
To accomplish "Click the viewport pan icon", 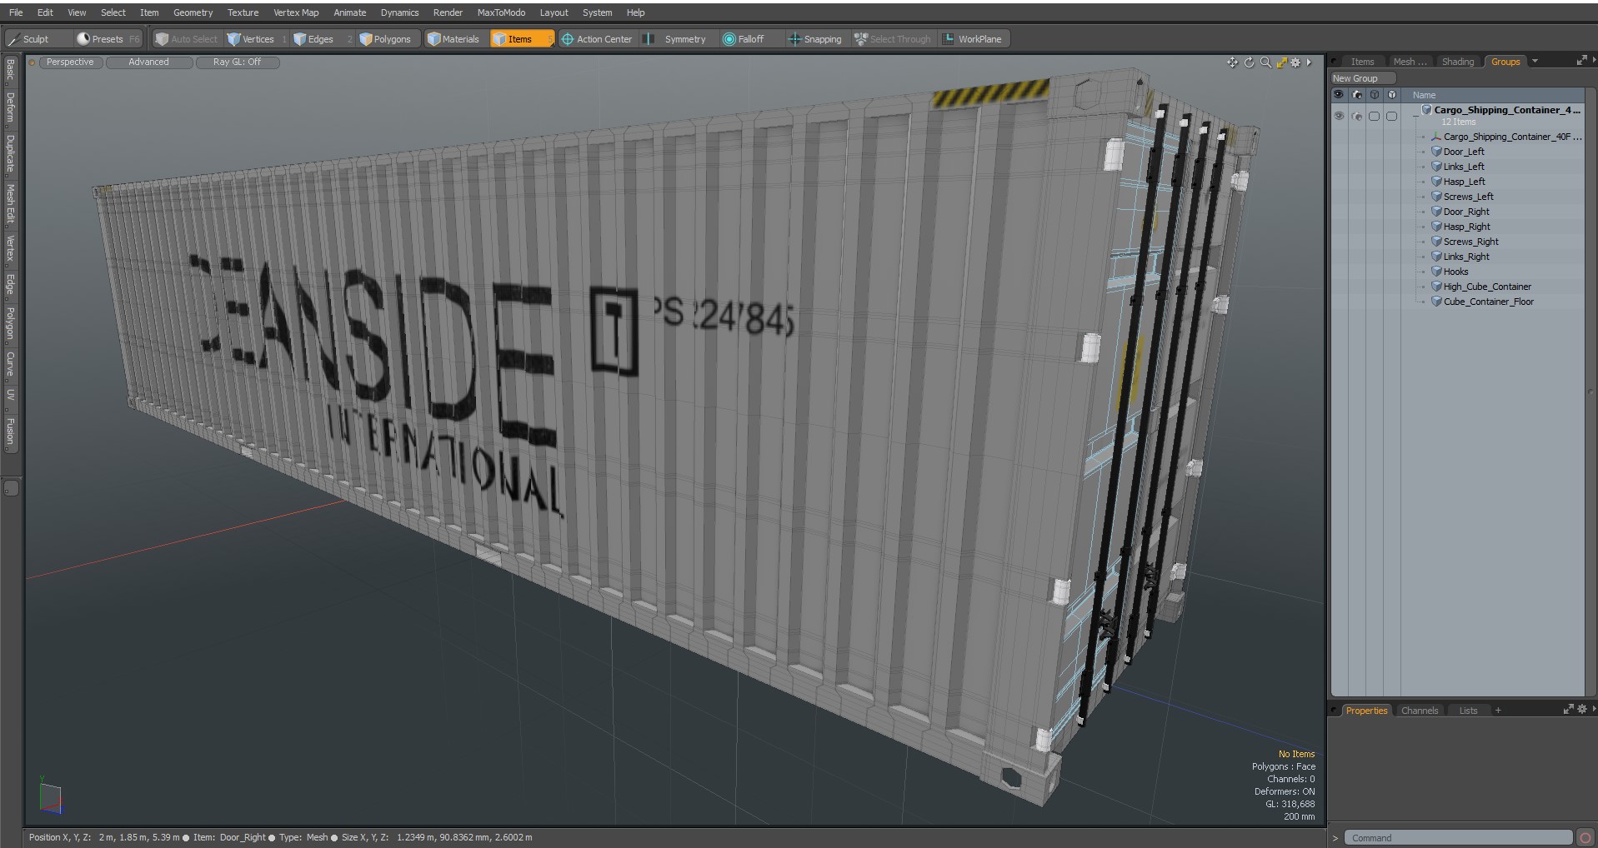I will (1232, 62).
